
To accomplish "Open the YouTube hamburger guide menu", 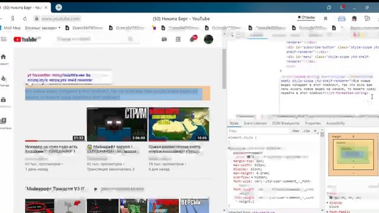I will tap(4, 39).
